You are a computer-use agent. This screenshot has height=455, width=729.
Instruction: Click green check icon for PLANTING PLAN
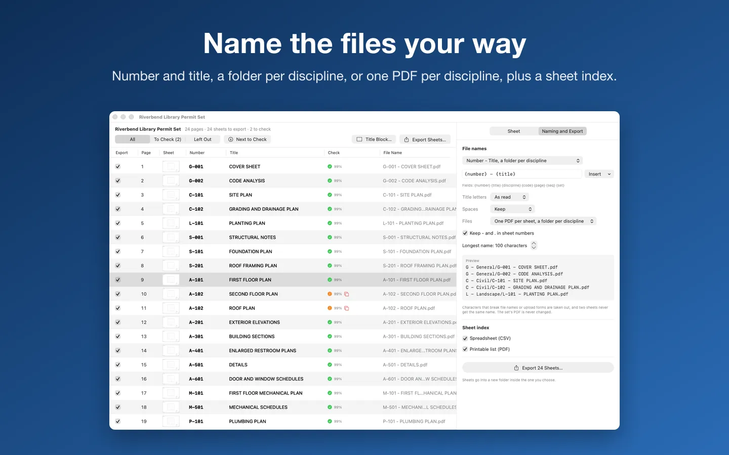[330, 223]
